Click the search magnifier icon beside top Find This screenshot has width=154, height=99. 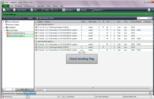[x=148, y=18]
